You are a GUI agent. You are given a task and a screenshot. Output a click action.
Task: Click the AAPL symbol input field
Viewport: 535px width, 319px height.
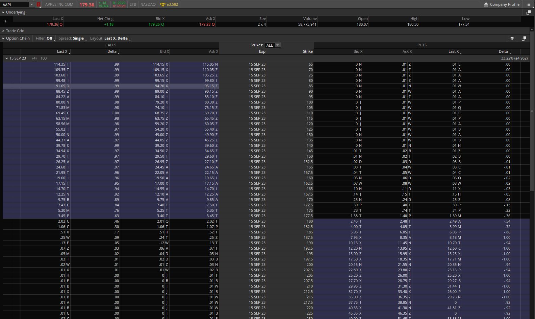pos(15,5)
